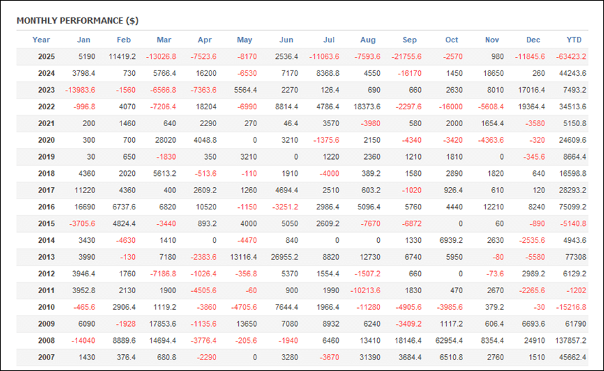
Task: Select the -13983.6 January 2023 cell
Action: [79, 91]
